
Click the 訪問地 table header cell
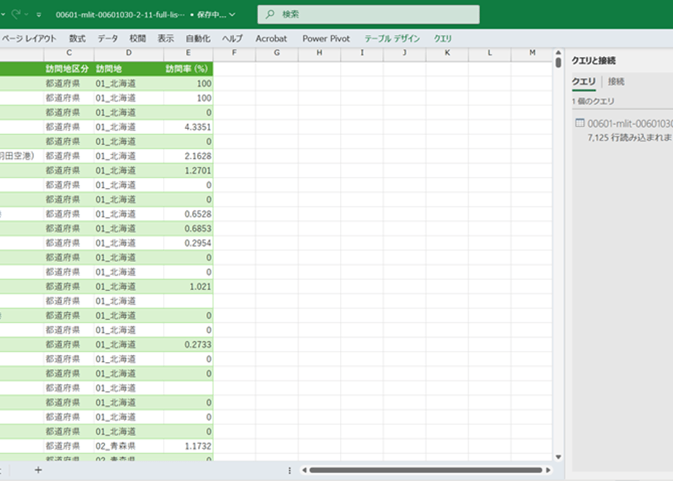129,69
